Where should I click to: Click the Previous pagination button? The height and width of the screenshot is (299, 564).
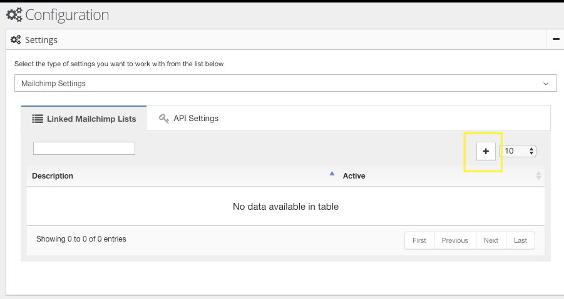coord(454,240)
